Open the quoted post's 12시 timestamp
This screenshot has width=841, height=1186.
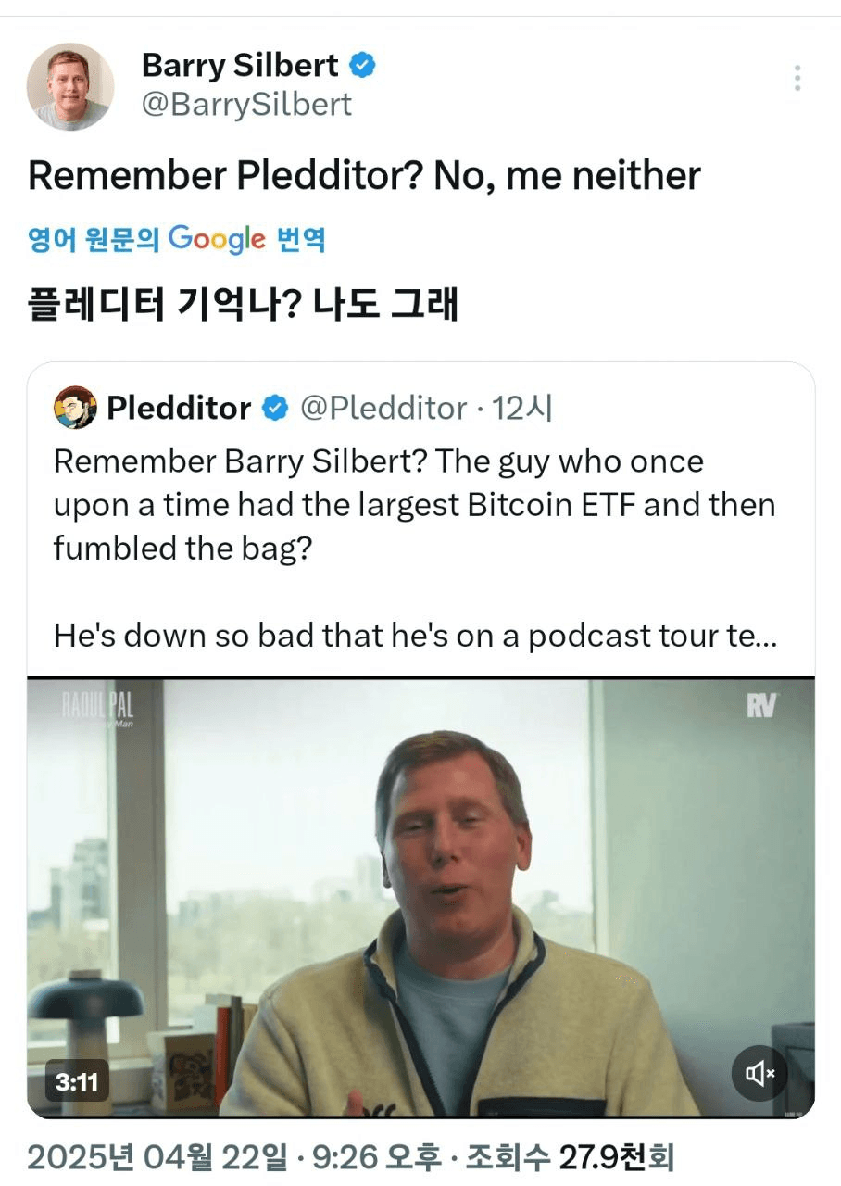[x=521, y=408]
